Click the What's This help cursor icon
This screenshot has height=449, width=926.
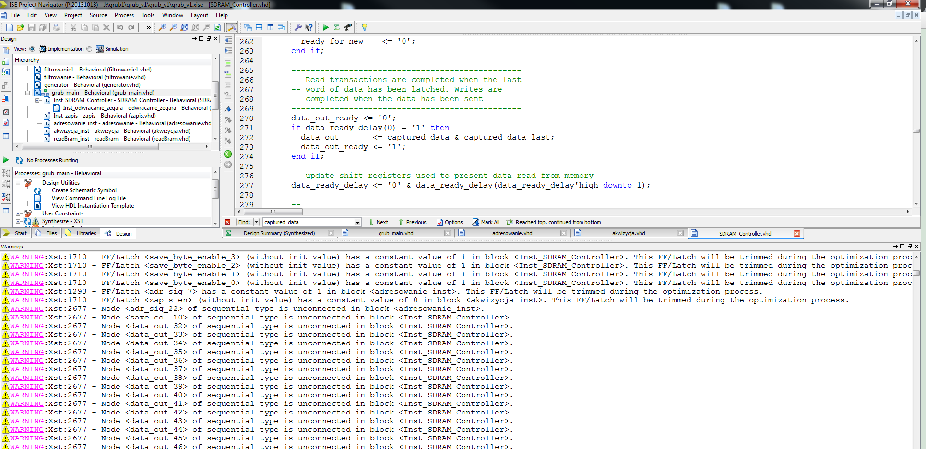click(x=309, y=27)
